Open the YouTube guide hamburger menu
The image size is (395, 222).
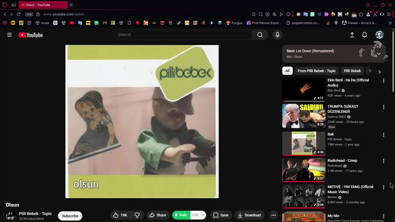[x=10, y=35]
